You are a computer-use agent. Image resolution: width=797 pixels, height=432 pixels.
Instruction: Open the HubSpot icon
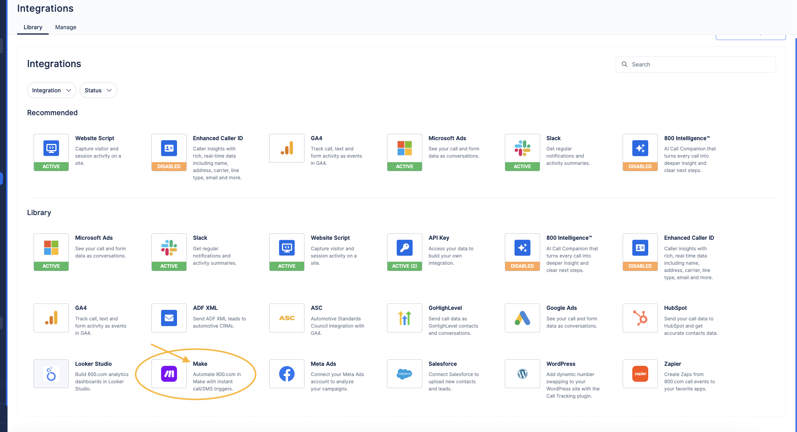(640, 318)
